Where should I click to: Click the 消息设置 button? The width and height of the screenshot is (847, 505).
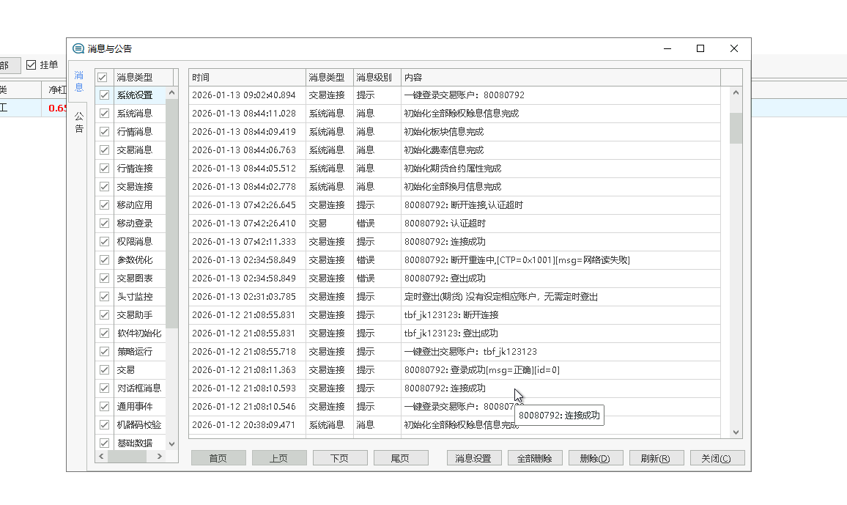(x=473, y=458)
